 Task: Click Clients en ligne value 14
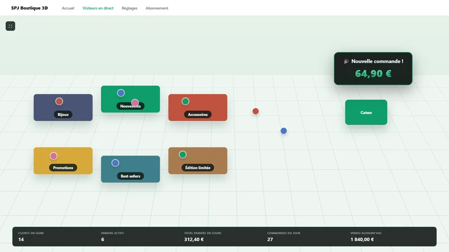pos(21,240)
